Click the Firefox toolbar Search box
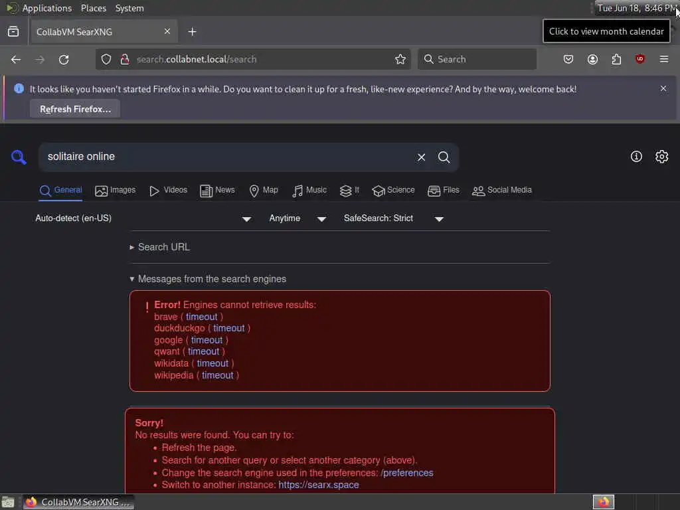680x510 pixels. pyautogui.click(x=477, y=59)
